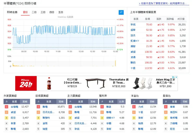Open stock 矽統 in related stocks list
This screenshot has width=193, height=135.
click(x=133, y=24)
